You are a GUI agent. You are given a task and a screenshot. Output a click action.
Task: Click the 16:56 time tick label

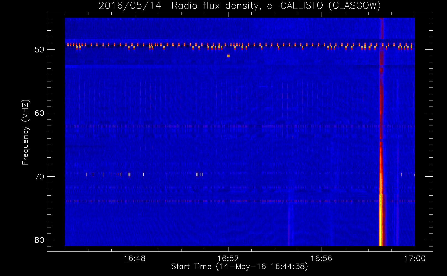321,259
